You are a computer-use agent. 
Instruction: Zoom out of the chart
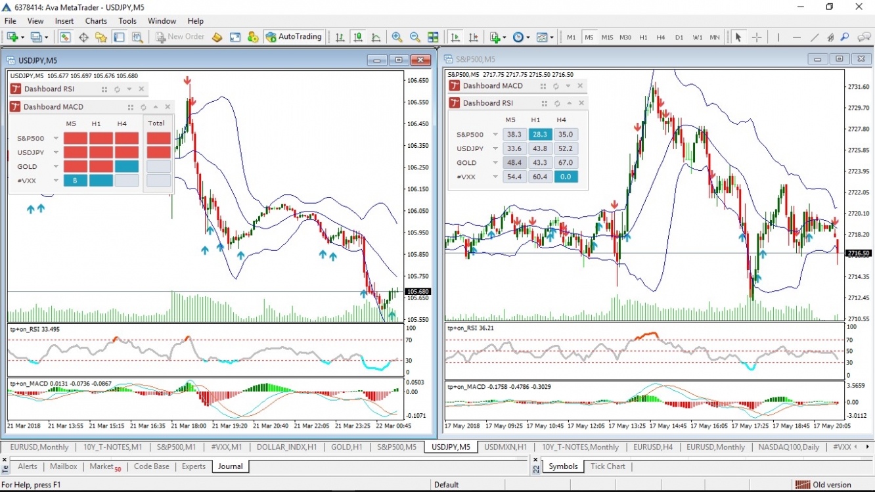[x=415, y=37]
